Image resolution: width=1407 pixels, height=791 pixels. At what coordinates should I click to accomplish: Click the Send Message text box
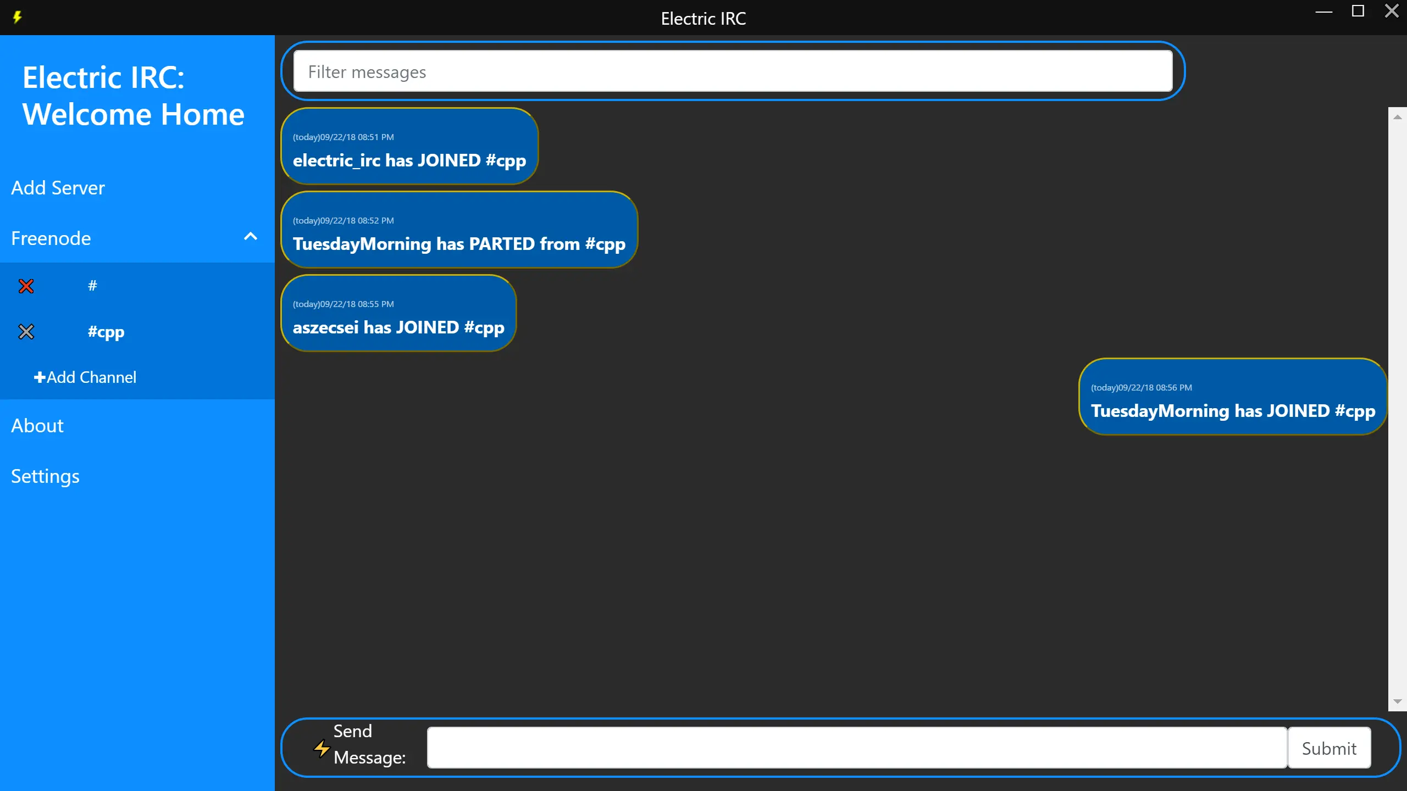[x=857, y=748]
